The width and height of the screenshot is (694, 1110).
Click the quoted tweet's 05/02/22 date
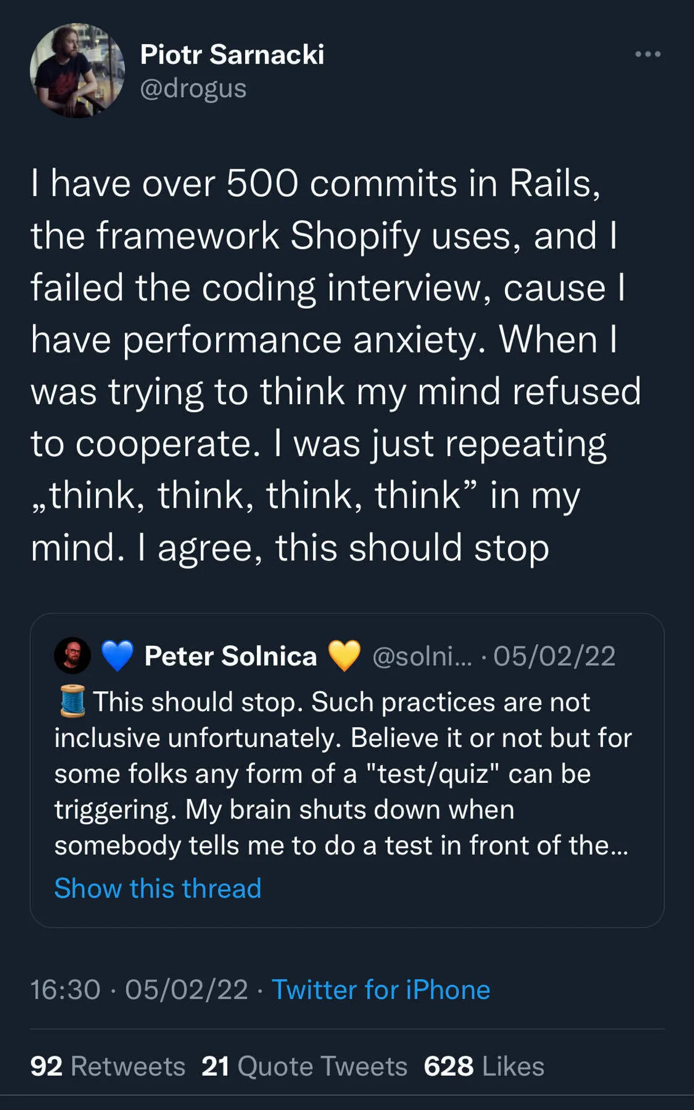[x=554, y=656]
